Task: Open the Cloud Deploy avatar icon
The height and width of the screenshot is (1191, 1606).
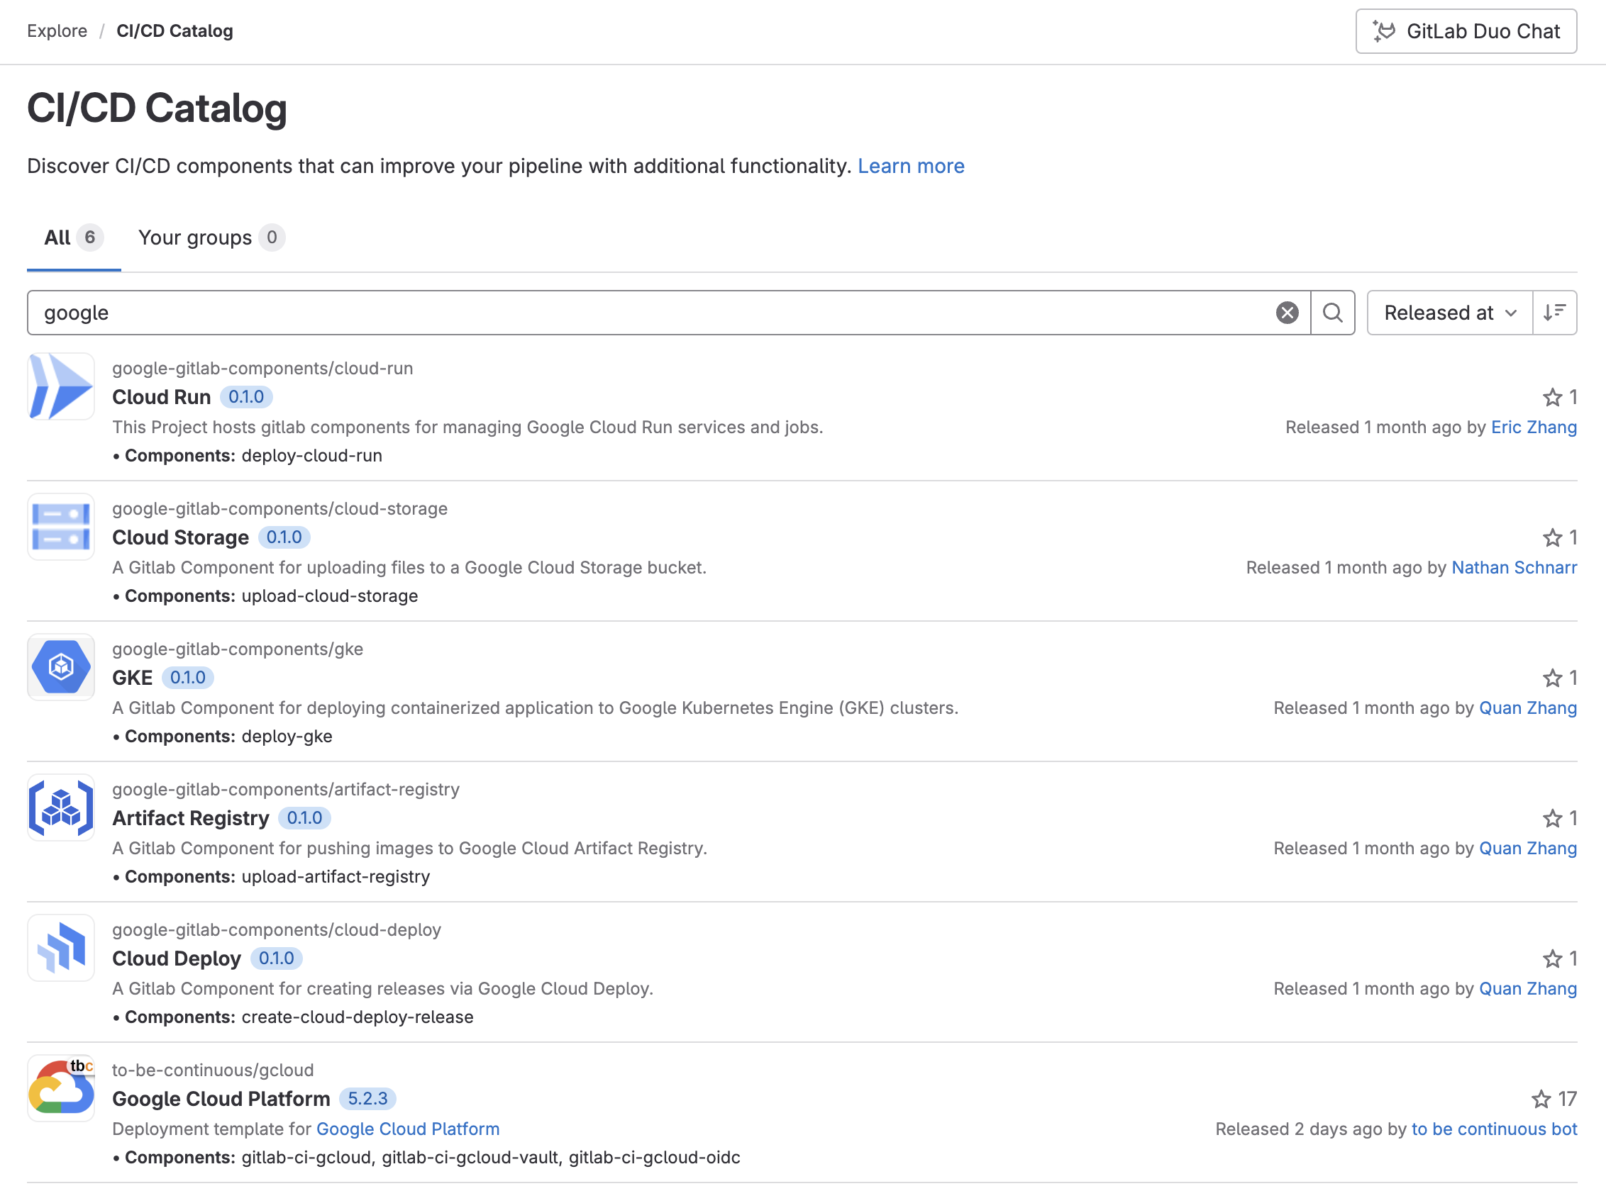Action: coord(61,949)
